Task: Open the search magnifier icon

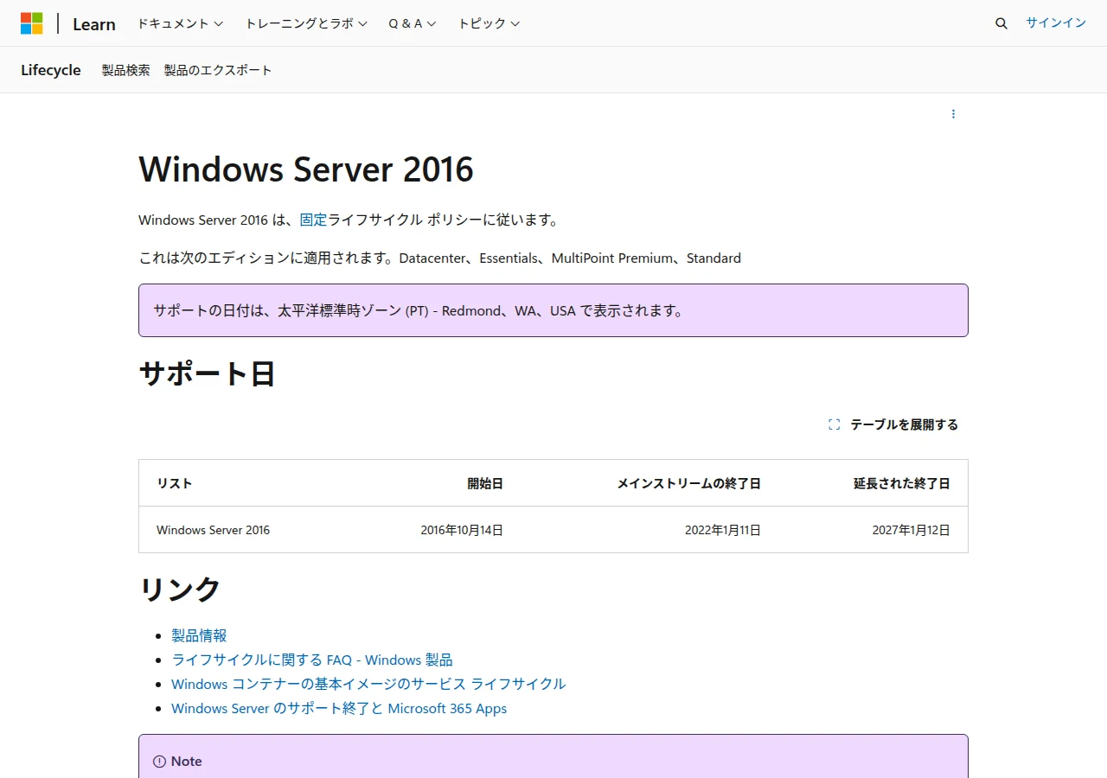Action: [x=1001, y=23]
